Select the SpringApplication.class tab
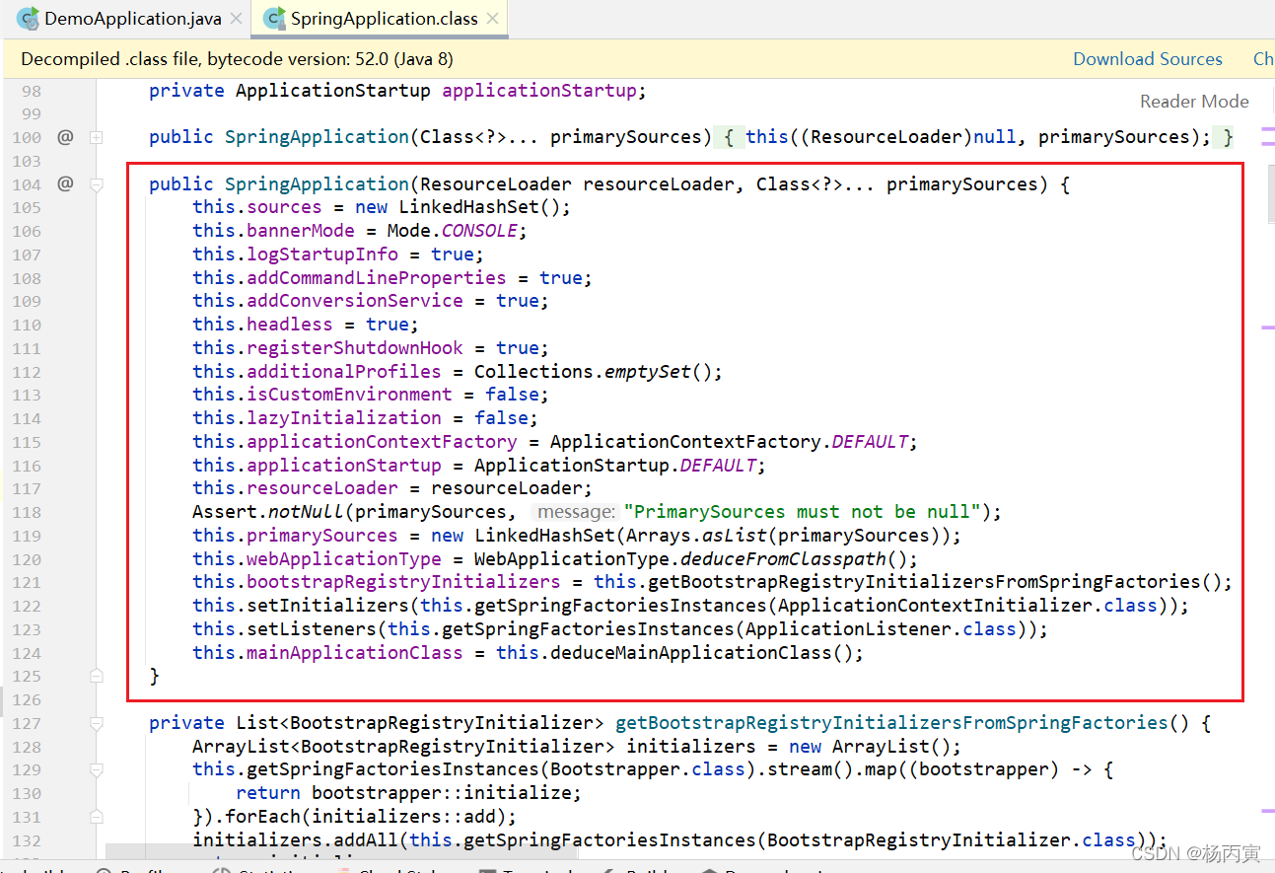The height and width of the screenshot is (873, 1275). click(381, 19)
